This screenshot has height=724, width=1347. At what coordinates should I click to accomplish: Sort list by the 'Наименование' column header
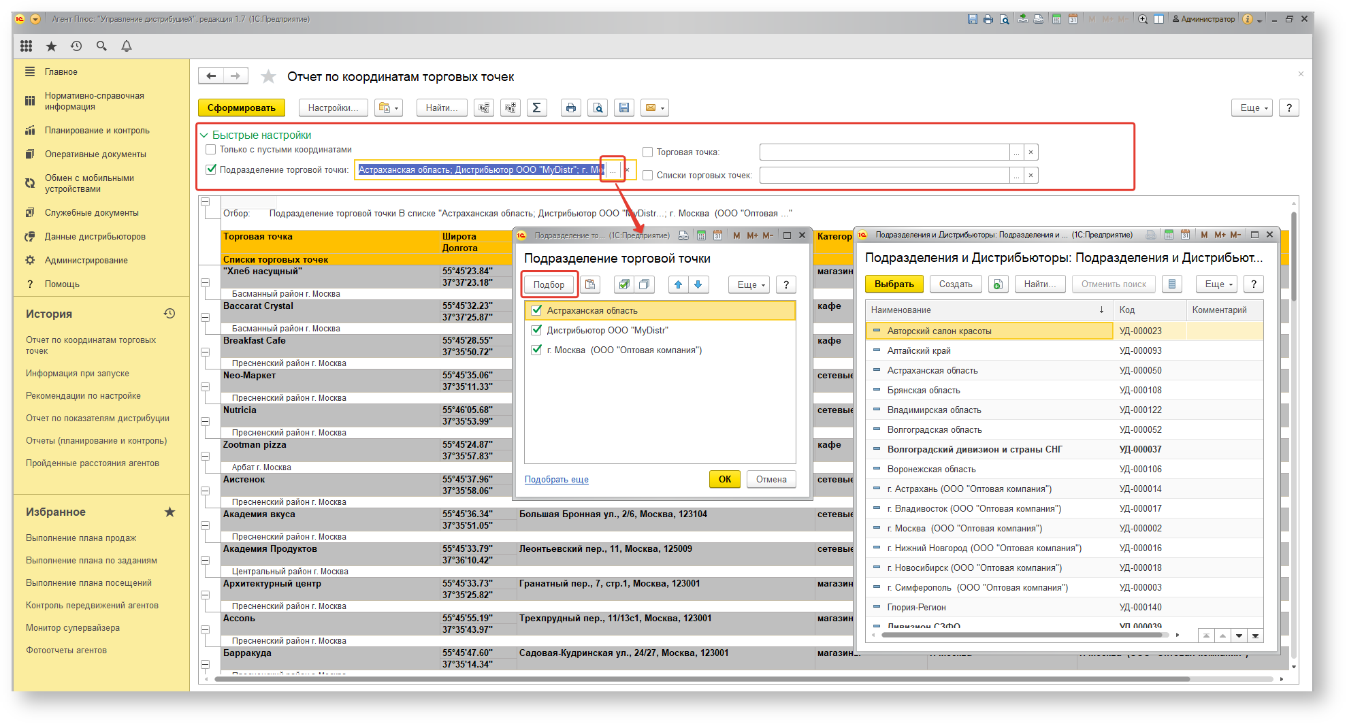tap(990, 310)
